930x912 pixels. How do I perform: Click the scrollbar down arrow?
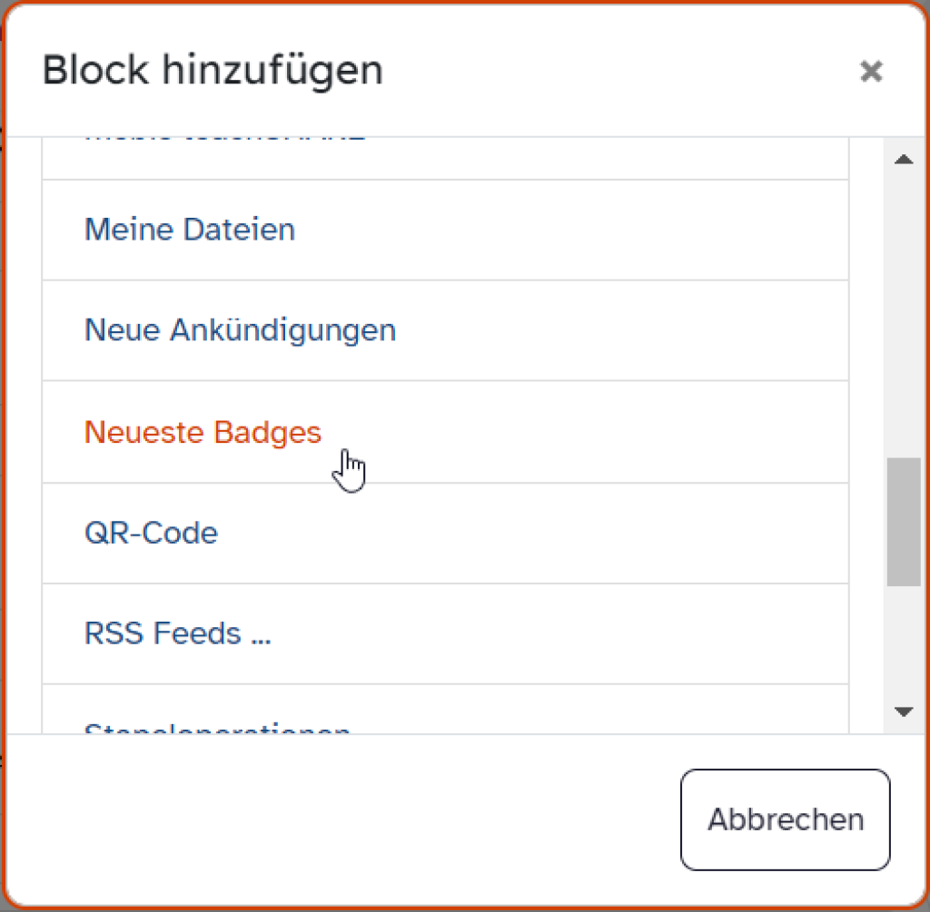[x=903, y=711]
